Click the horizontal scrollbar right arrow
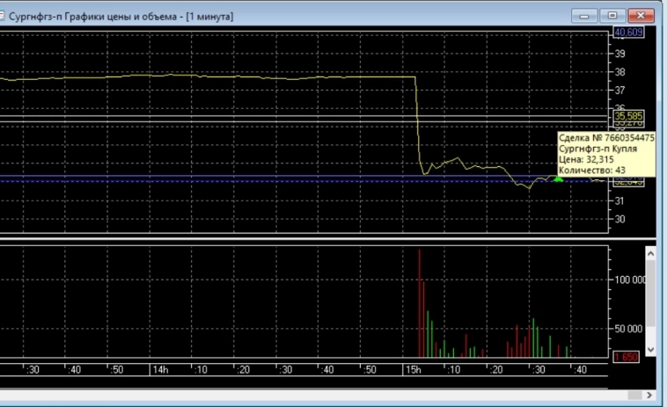Screen dimensions: 667x407 point(651,395)
